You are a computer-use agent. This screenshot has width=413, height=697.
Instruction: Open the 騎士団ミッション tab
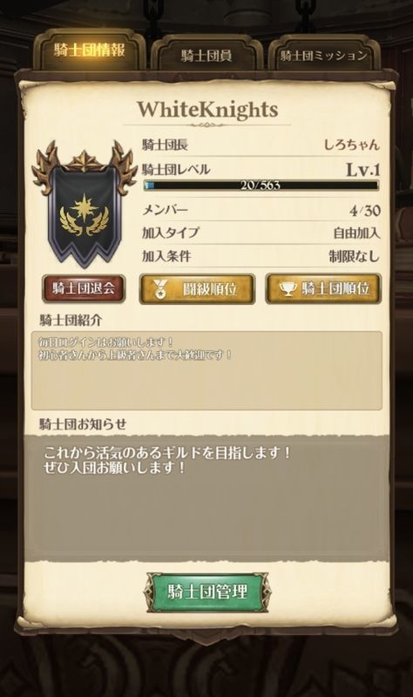323,56
